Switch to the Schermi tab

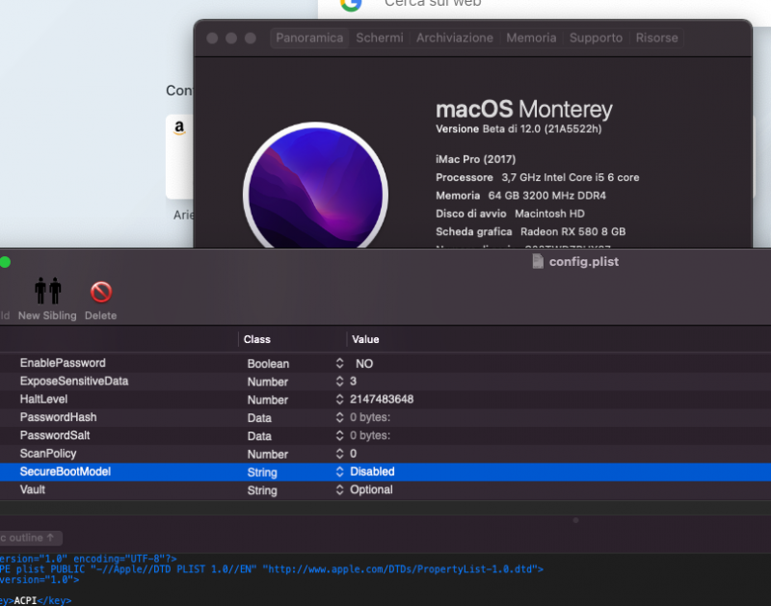pos(380,38)
